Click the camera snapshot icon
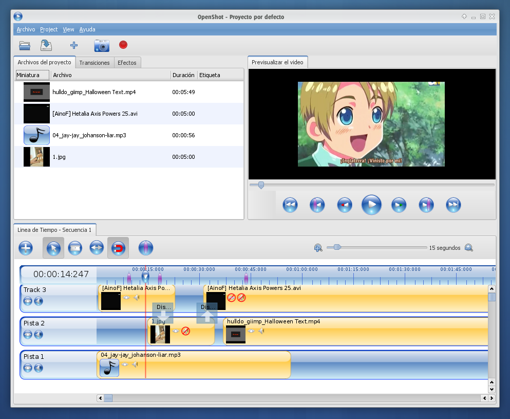The image size is (510, 419). [102, 46]
